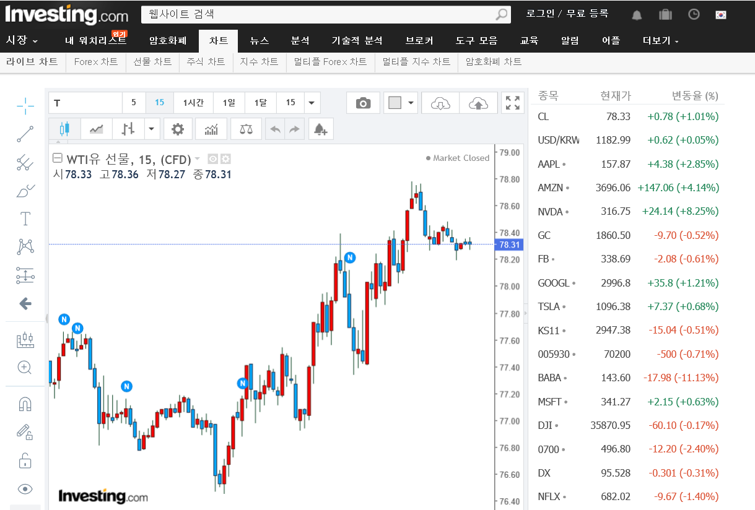Select TSLA row in the watchlist
Image resolution: width=755 pixels, height=510 pixels.
tap(628, 306)
